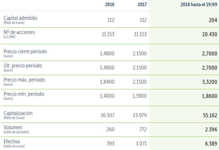Select the 'Volumen' row label
This screenshot has height=150, width=219.
(x=13, y=127)
